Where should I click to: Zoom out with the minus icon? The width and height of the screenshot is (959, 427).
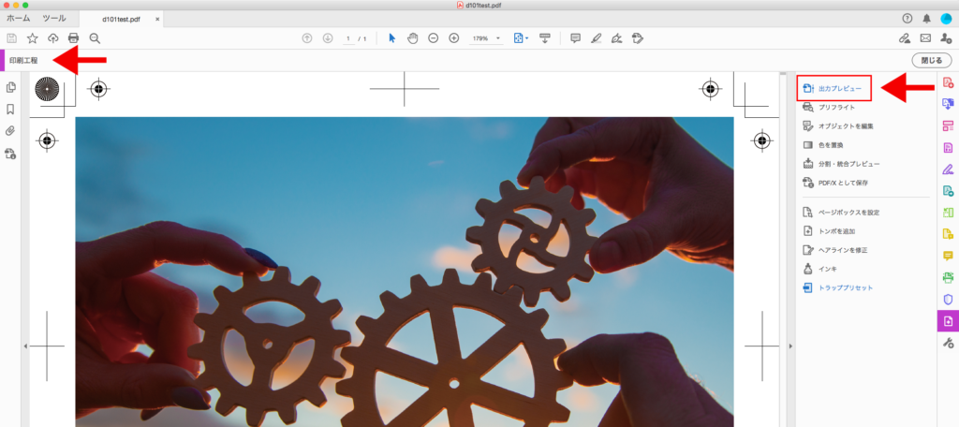(433, 38)
